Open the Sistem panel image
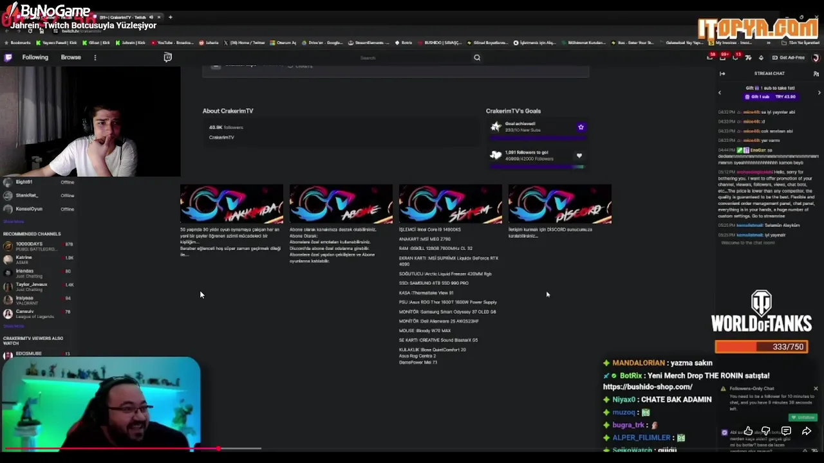 pos(451,204)
